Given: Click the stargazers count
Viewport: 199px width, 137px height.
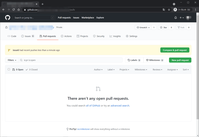Looking at the screenshot, I should point(171,27).
